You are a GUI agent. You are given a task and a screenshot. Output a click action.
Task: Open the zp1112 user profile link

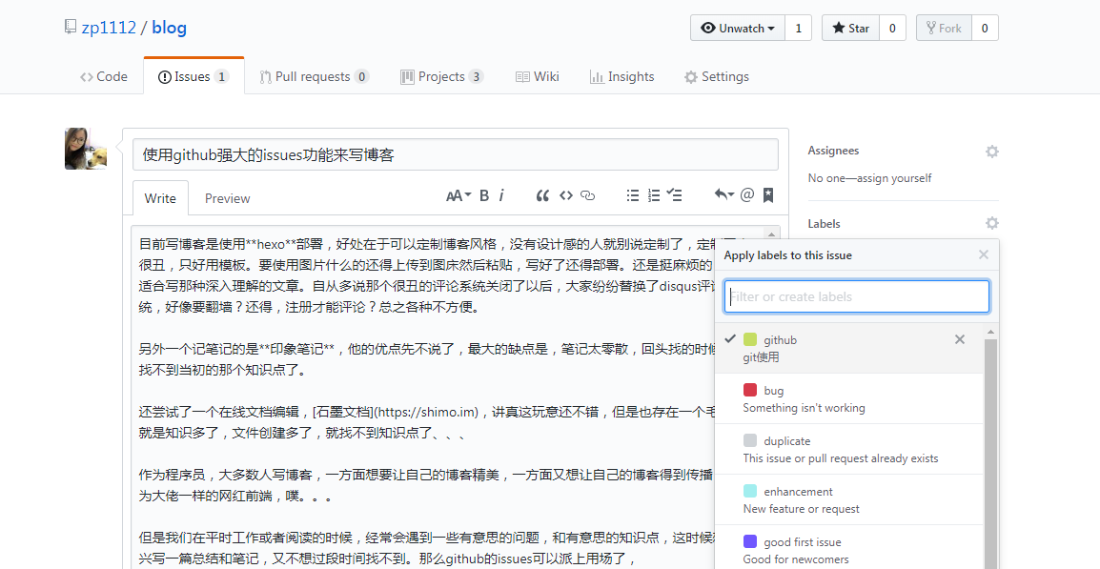coord(109,28)
